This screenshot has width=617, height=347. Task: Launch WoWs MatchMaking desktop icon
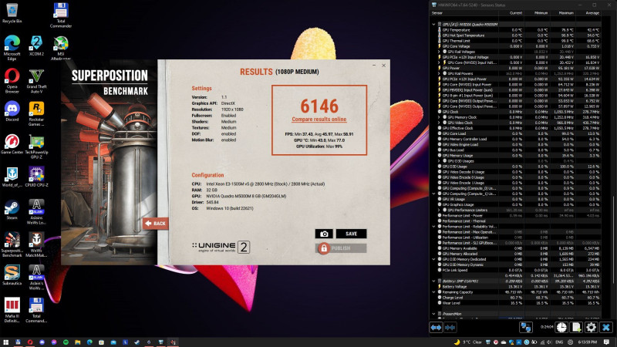pos(36,244)
